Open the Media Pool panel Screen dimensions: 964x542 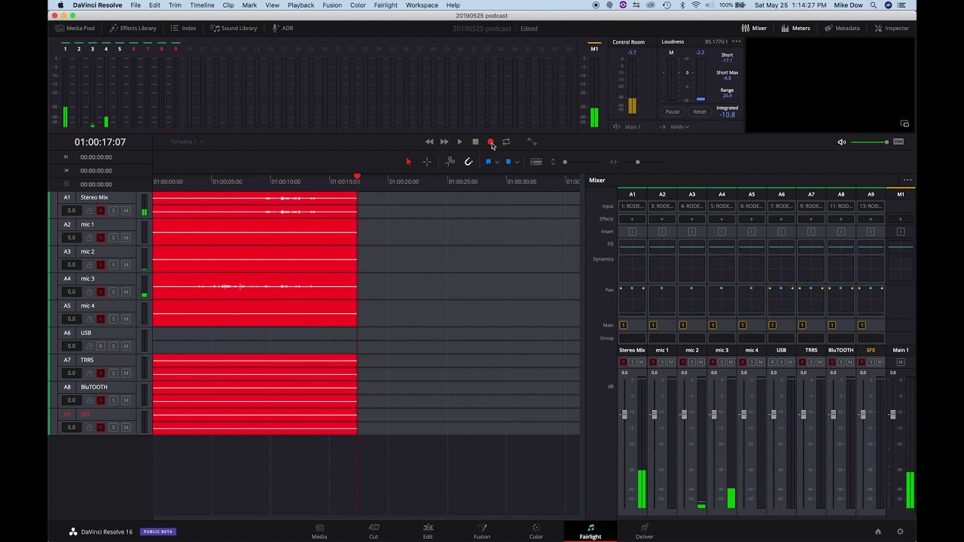coord(75,28)
